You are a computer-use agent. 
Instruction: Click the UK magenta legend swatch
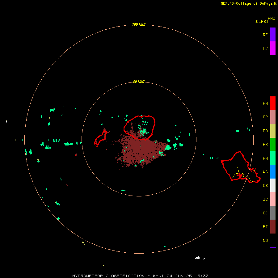point(273,48)
